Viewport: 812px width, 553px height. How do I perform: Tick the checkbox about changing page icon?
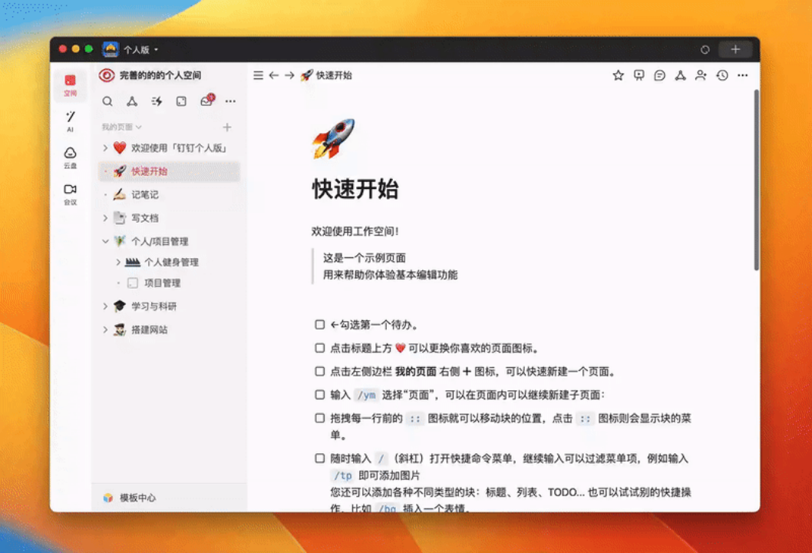pyautogui.click(x=319, y=347)
